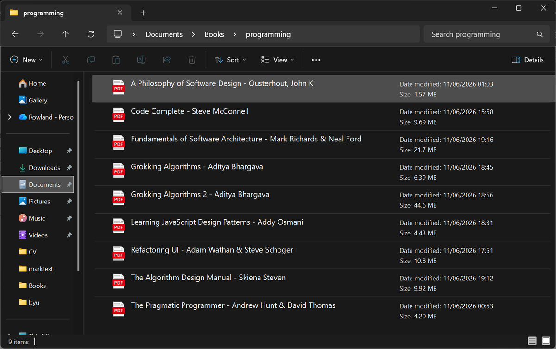This screenshot has width=556, height=349.
Task: Unpin Downloads using its pin icon
Action: 69,167
